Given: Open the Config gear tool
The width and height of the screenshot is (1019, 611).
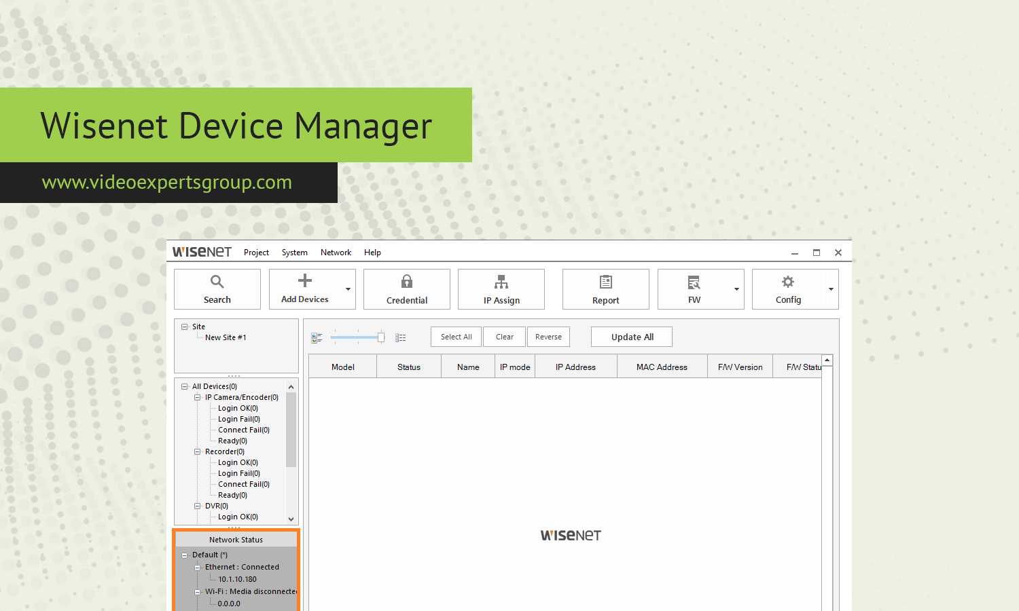Looking at the screenshot, I should coord(788,289).
